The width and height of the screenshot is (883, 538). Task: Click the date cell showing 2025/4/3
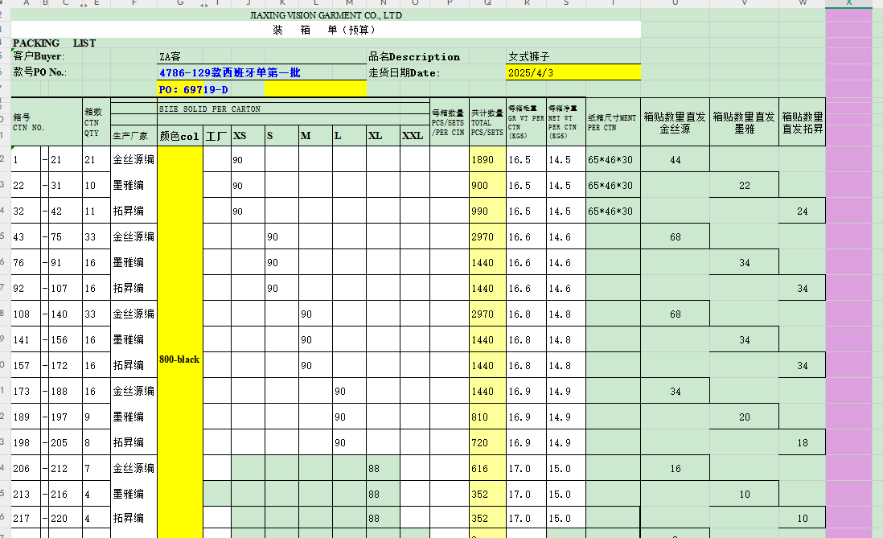coord(573,72)
